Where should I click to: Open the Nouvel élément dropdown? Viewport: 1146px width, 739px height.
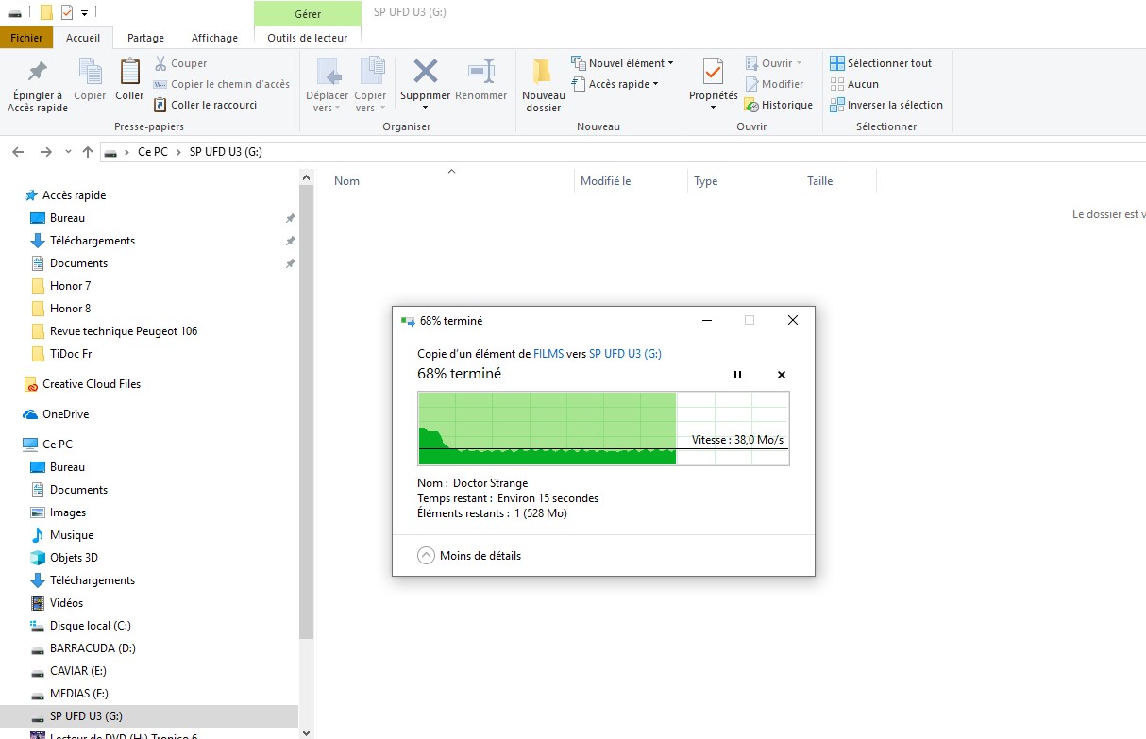[623, 63]
